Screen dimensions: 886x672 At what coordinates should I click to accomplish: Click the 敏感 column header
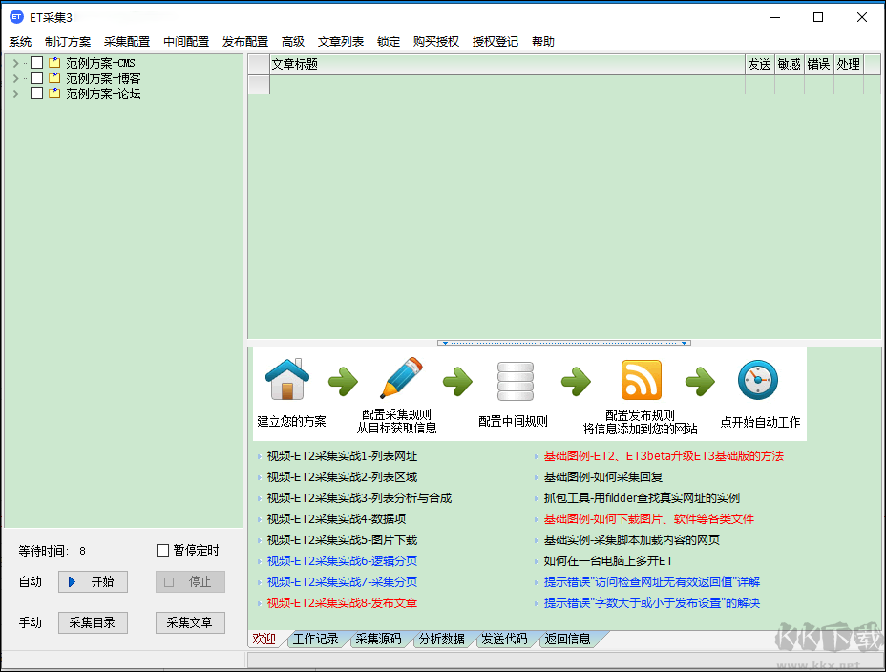(790, 64)
